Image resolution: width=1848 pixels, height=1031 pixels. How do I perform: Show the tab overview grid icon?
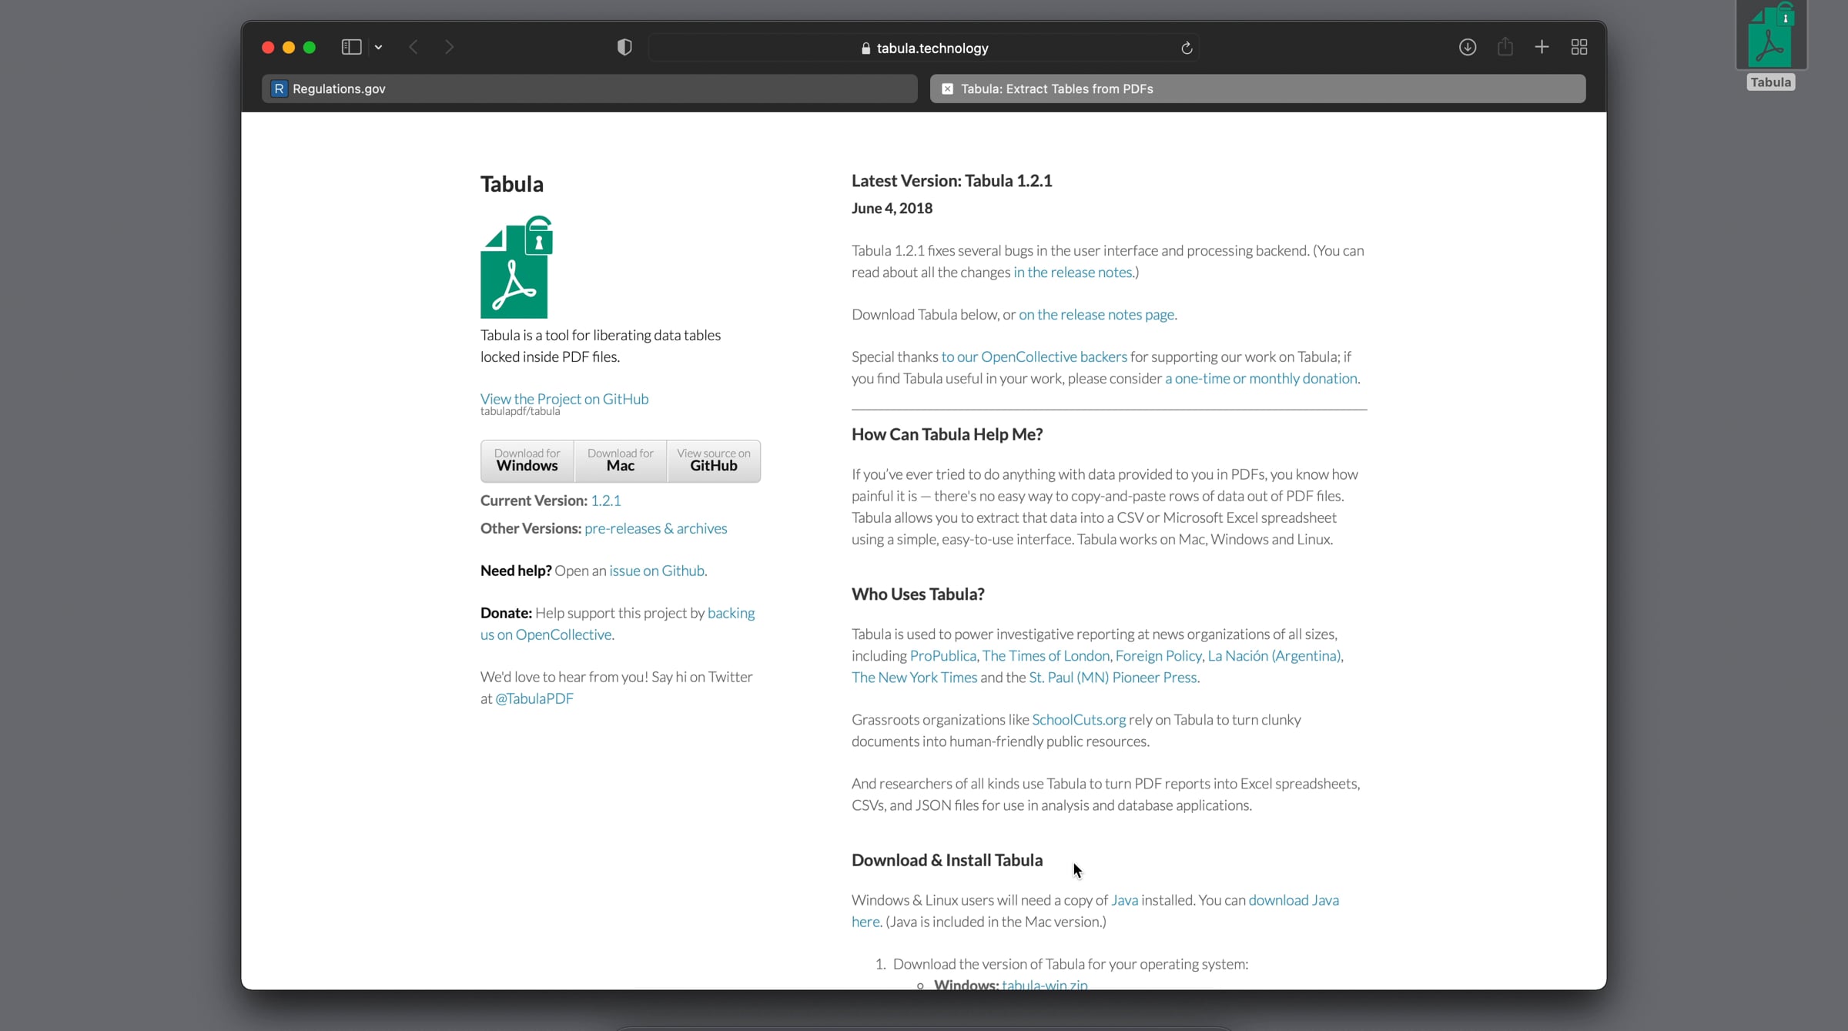click(1579, 48)
